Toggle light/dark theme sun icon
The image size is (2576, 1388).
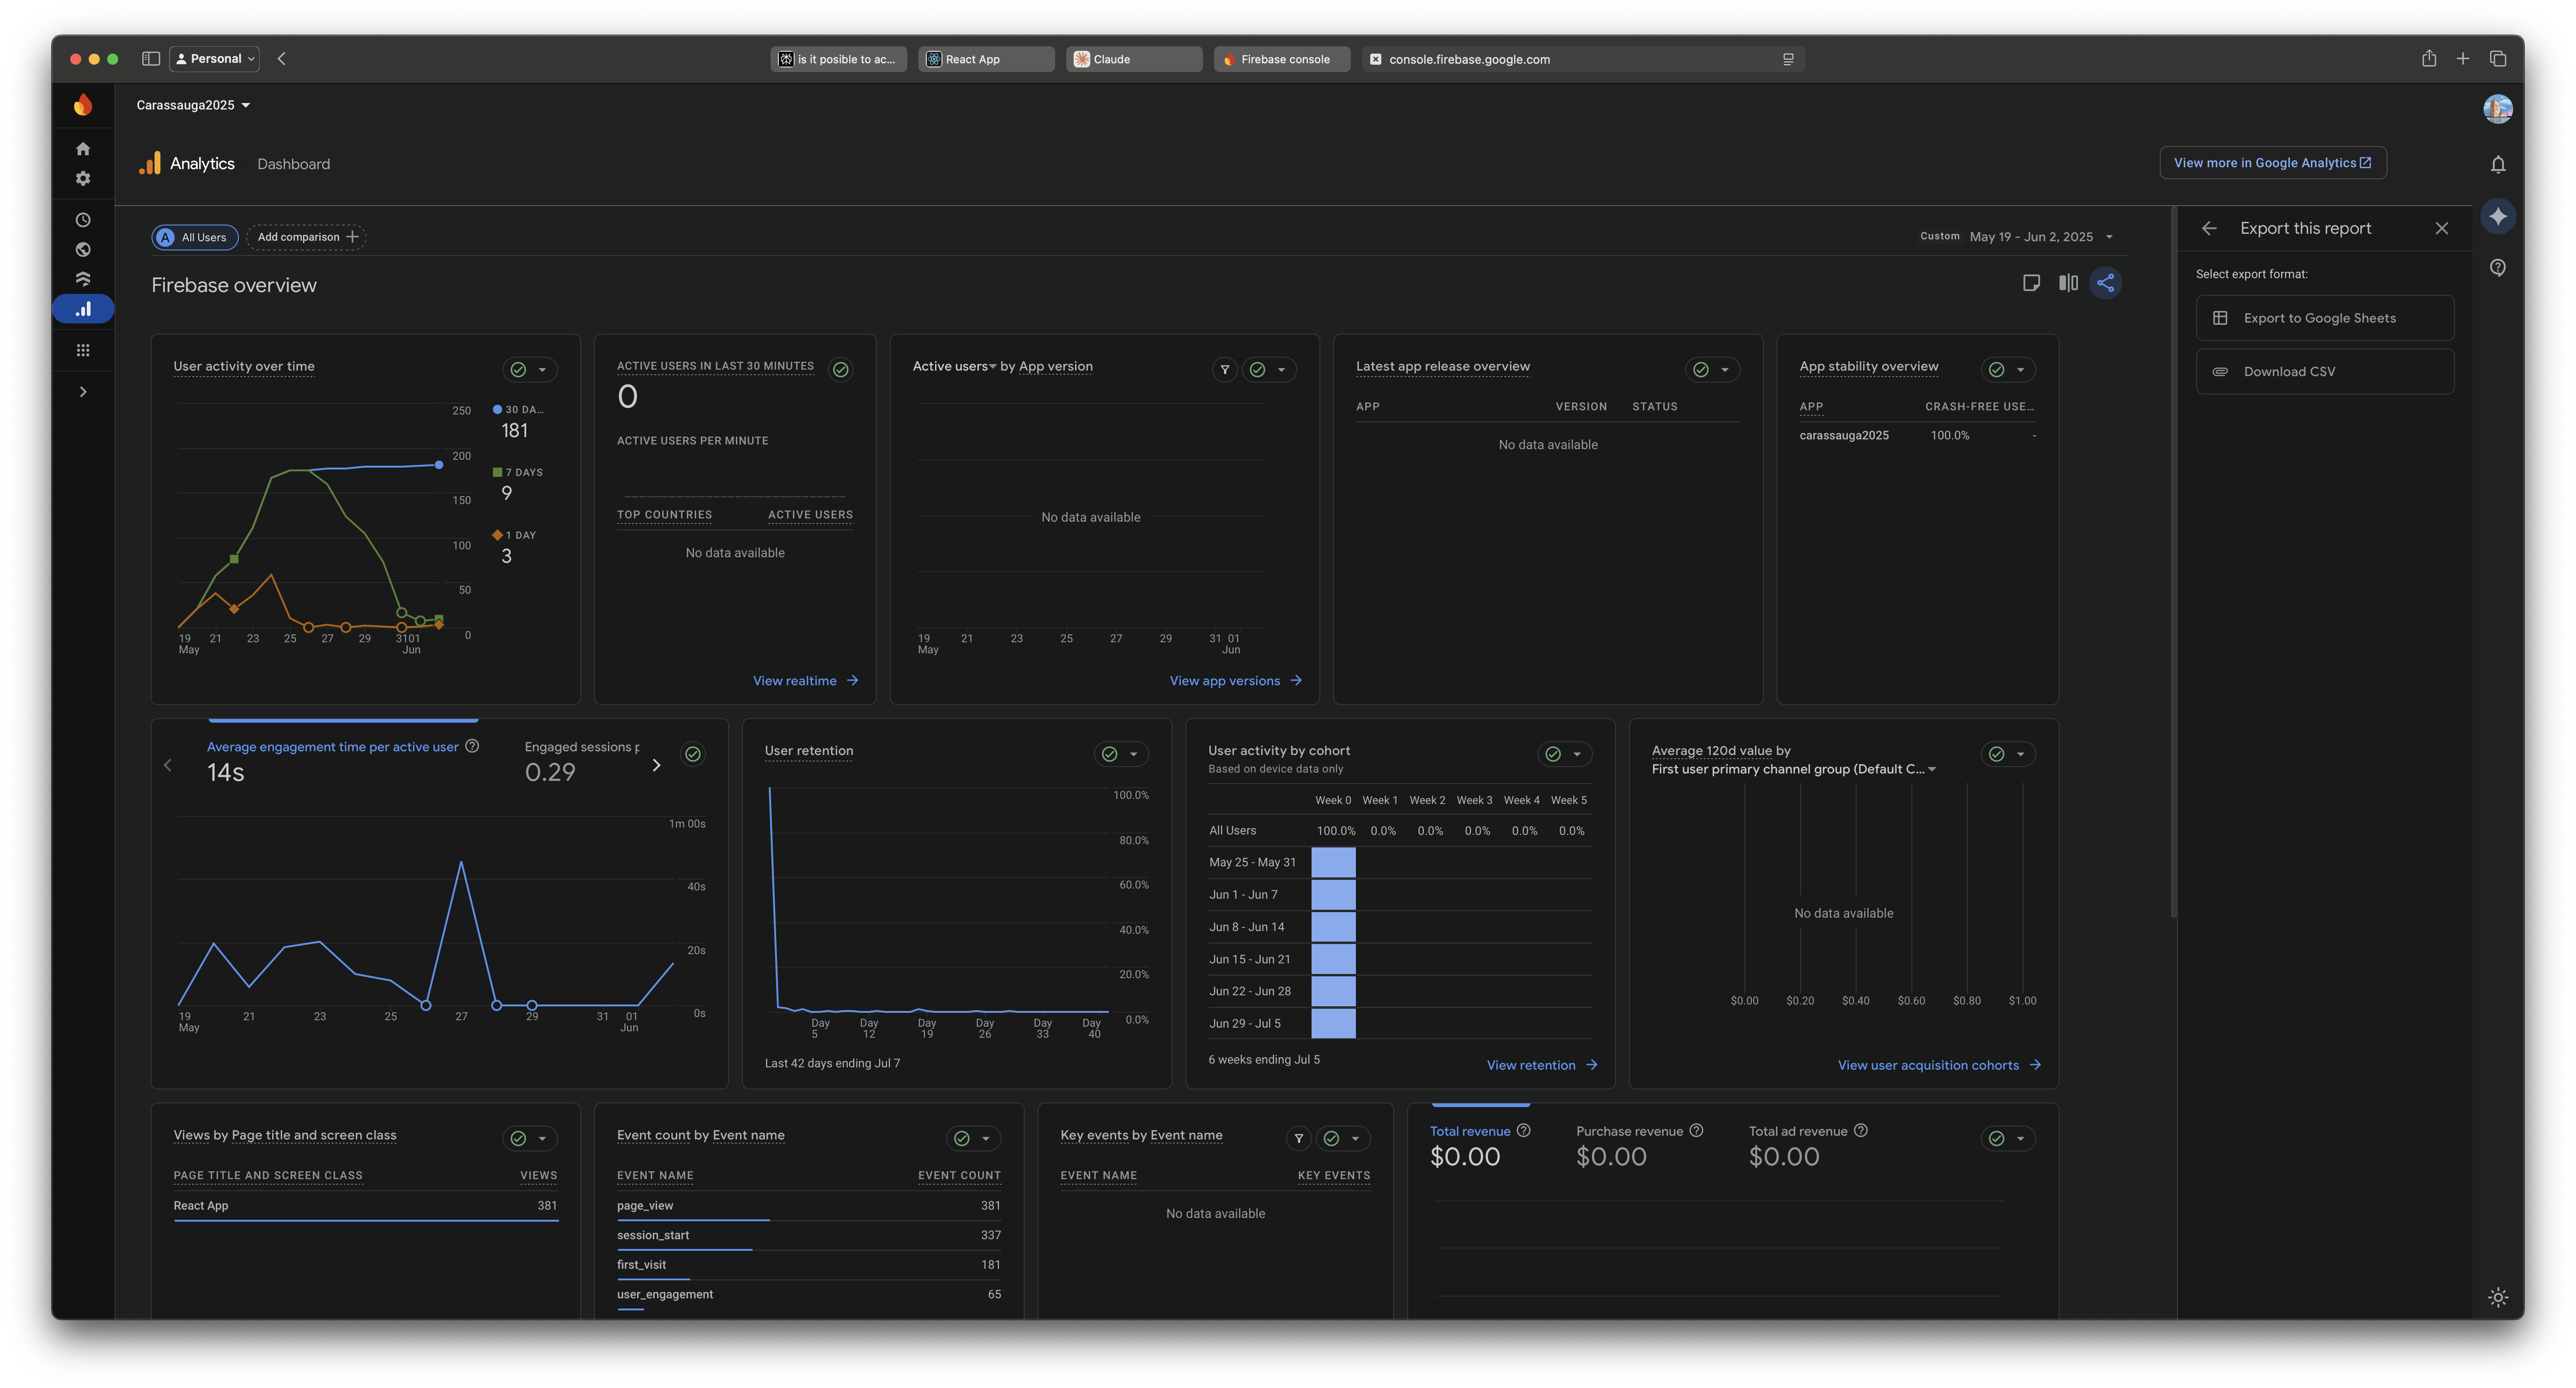click(x=2497, y=1297)
